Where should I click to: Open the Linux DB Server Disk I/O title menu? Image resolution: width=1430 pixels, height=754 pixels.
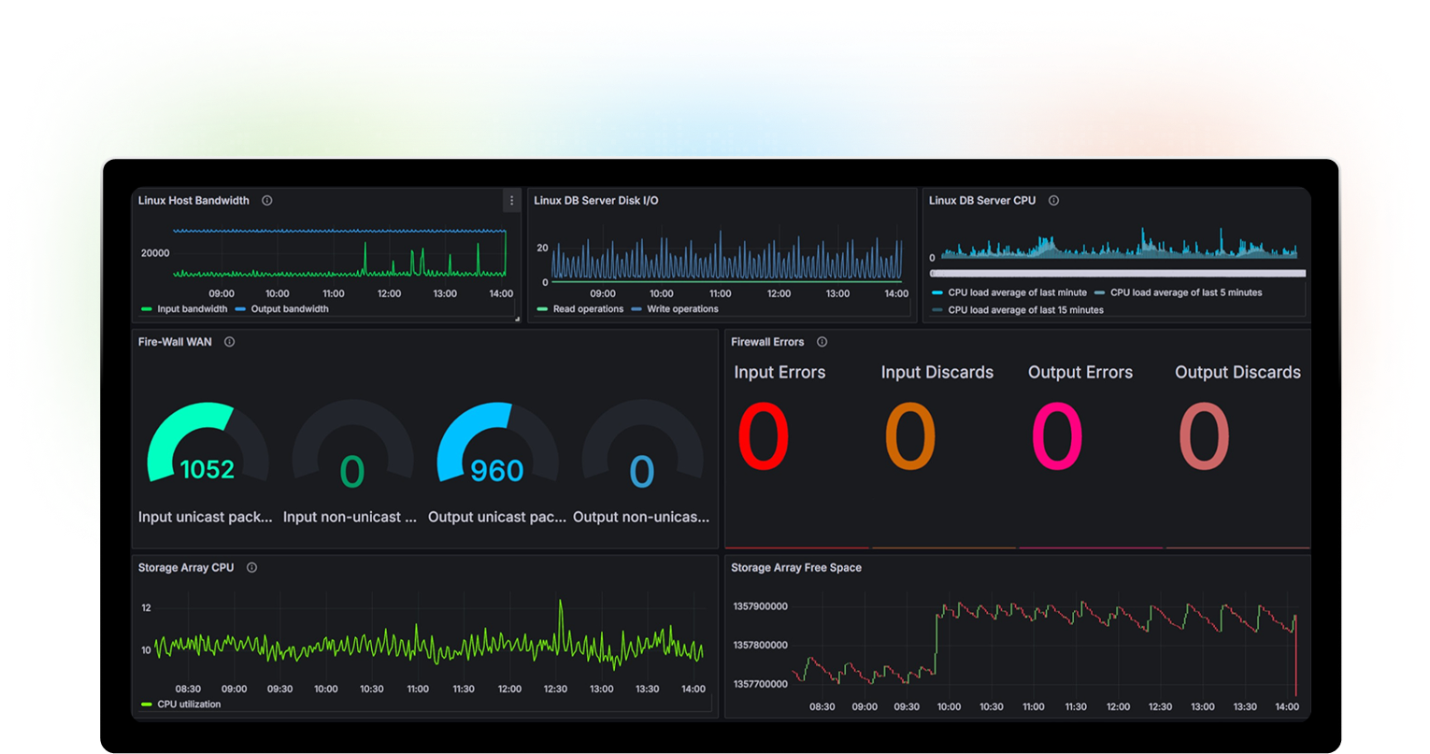click(x=595, y=201)
